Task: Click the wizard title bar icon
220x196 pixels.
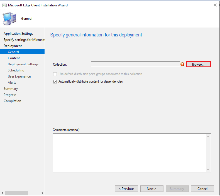Action: [x=4, y=5]
